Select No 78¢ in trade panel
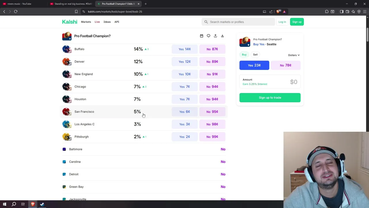The width and height of the screenshot is (369, 208). [x=286, y=65]
